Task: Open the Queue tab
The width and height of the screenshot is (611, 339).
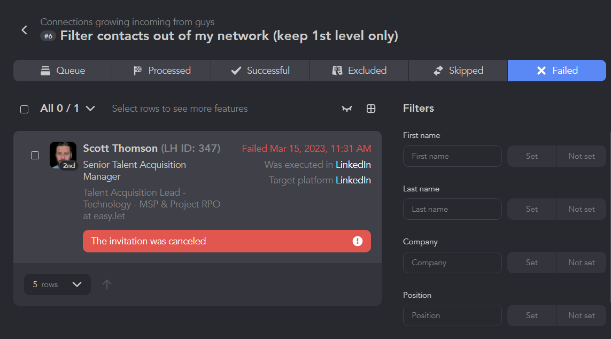Action: click(63, 71)
